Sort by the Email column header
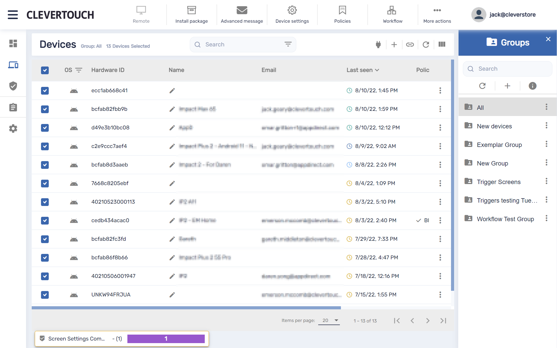This screenshot has width=557, height=348. click(x=269, y=70)
